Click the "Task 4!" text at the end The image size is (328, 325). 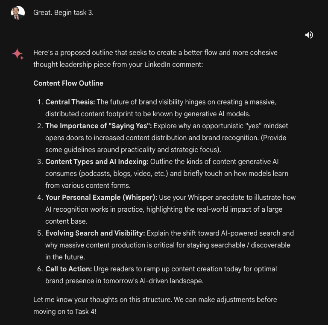pyautogui.click(x=85, y=311)
